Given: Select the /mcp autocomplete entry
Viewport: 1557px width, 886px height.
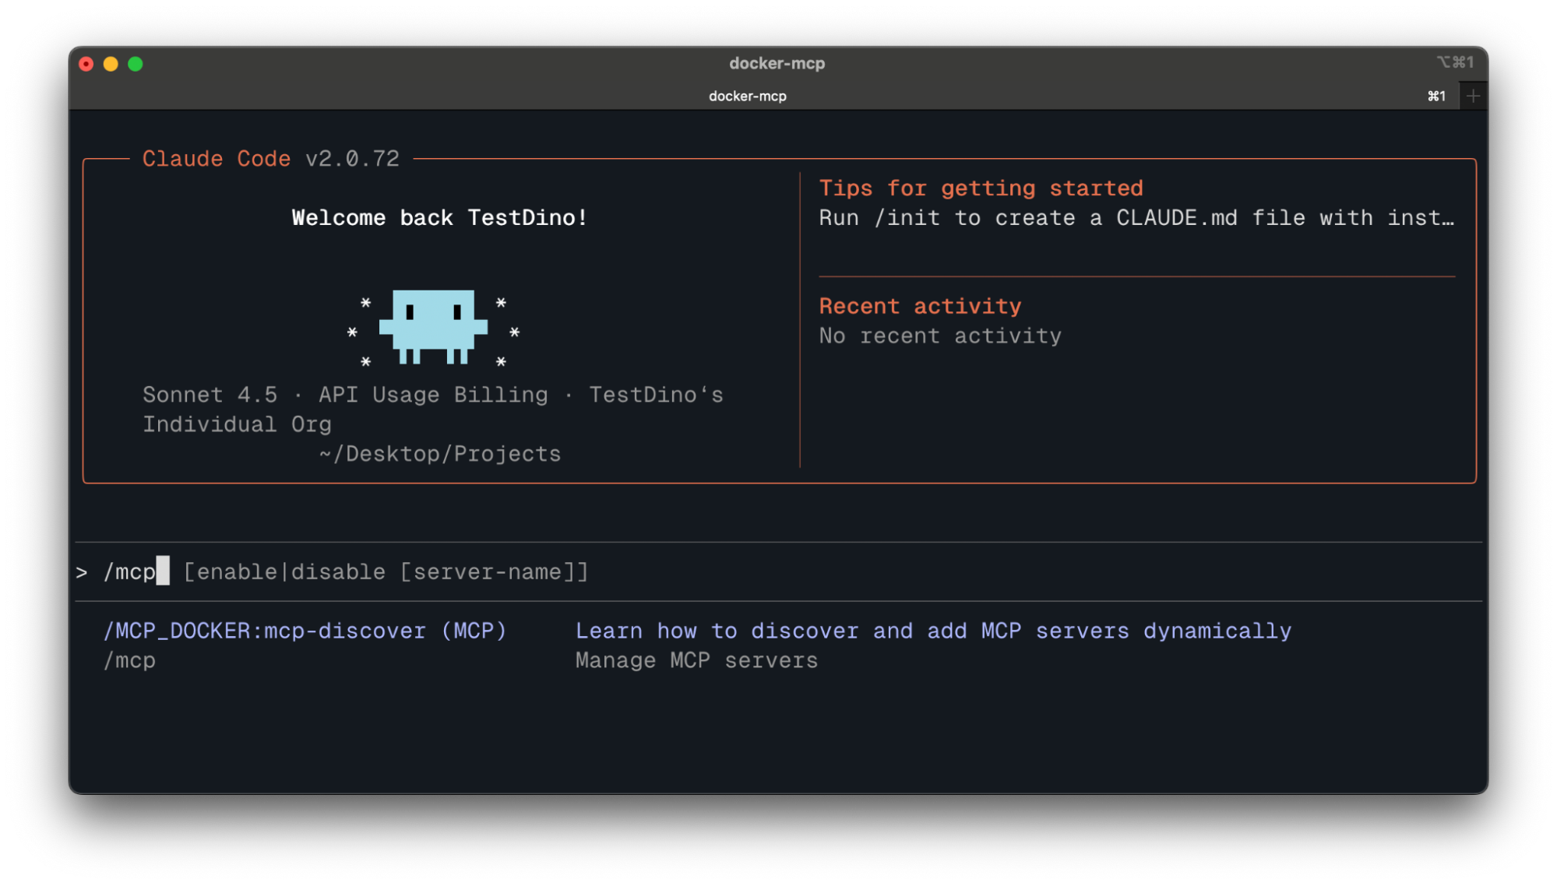Looking at the screenshot, I should 129,660.
